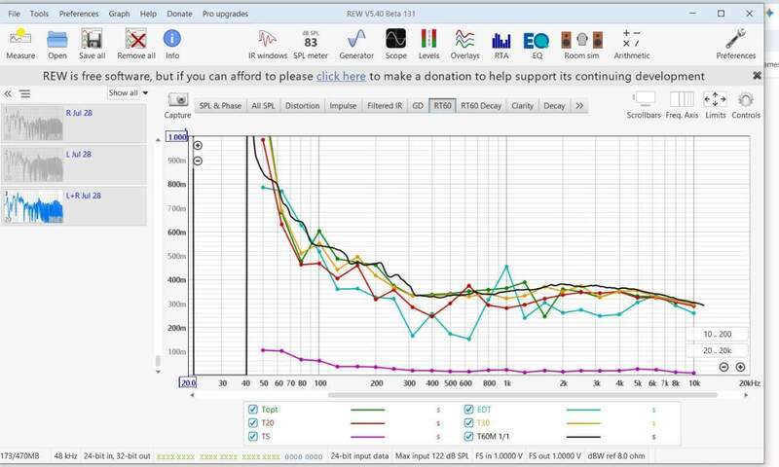This screenshot has height=467, width=779.
Task: Click the Capture camera icon
Action: point(177,100)
